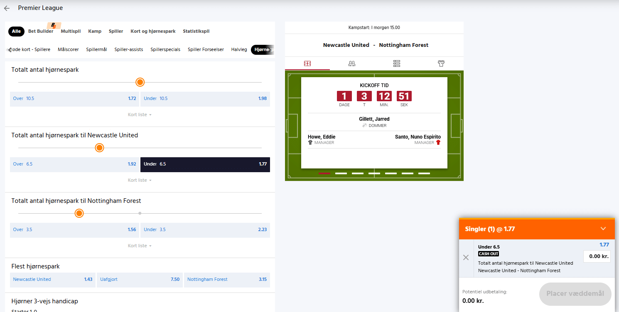
Task: Click referee name Gillett, Jarred
Action: pos(374,119)
